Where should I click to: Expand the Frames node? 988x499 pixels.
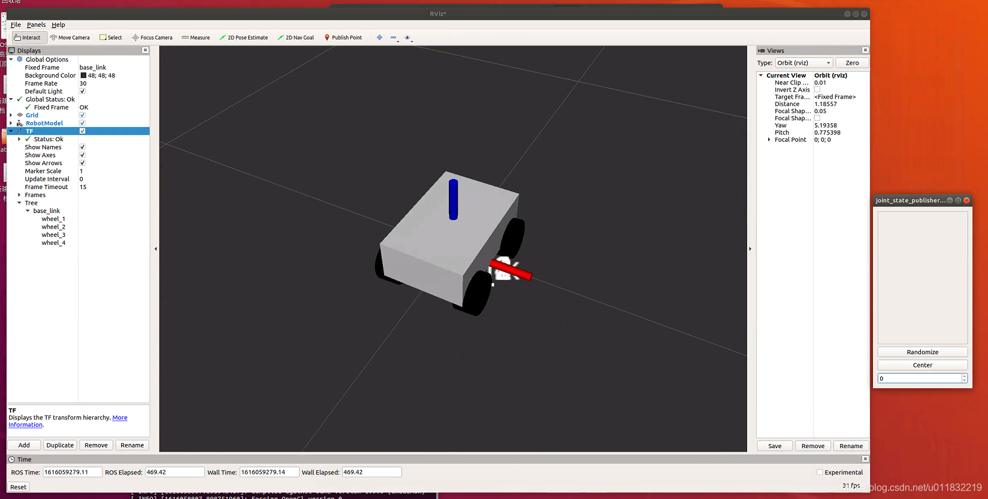tap(19, 195)
